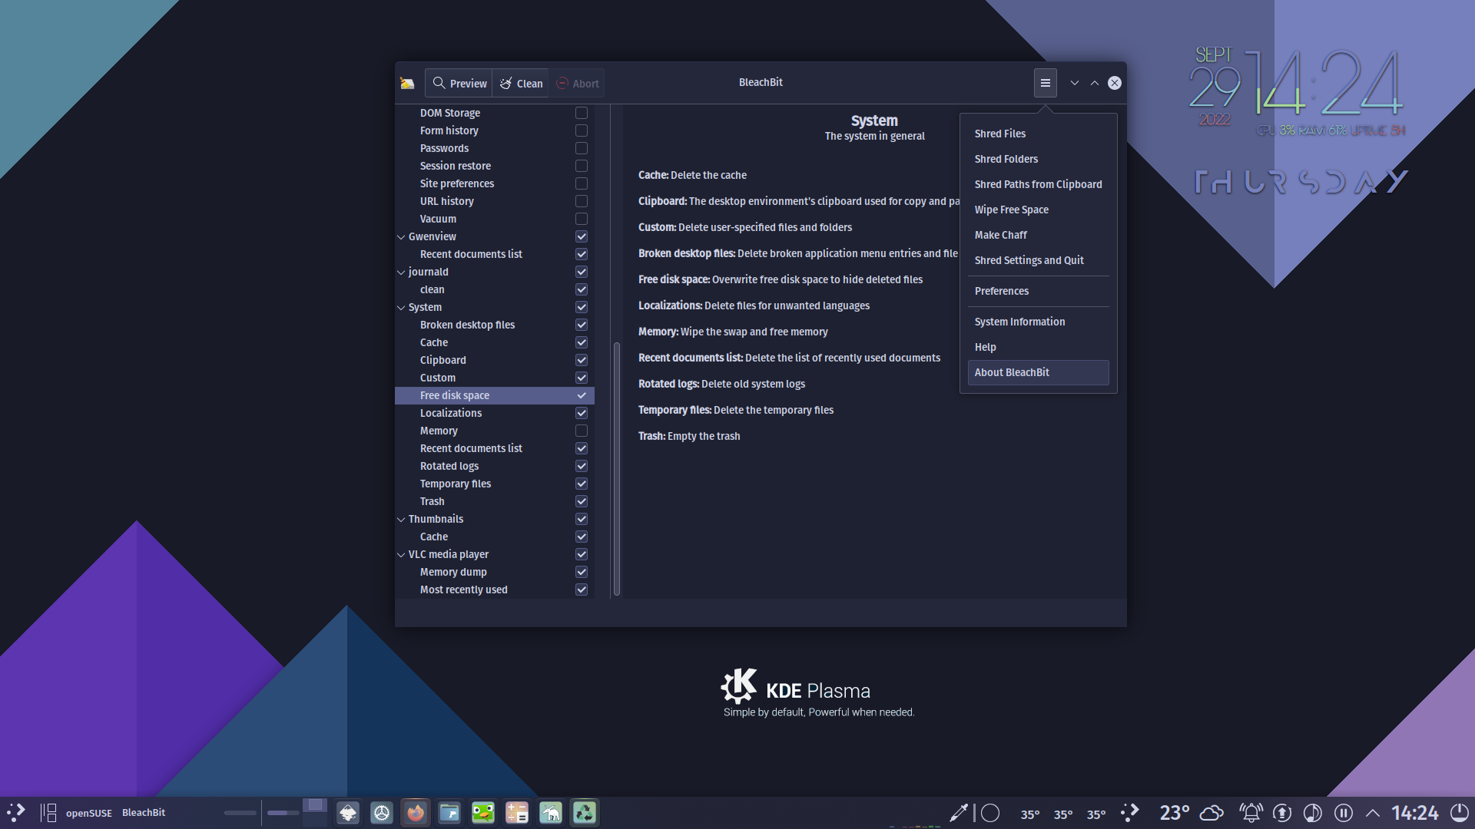Select Shred Paths from Clipboard
Image resolution: width=1475 pixels, height=829 pixels.
1038,184
